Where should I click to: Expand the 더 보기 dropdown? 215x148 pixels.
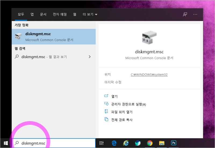(x=90, y=14)
